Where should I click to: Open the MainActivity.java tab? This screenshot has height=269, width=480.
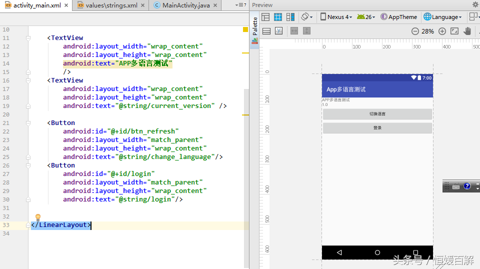[x=186, y=5]
